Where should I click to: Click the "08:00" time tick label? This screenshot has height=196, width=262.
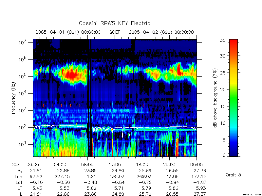87,165
